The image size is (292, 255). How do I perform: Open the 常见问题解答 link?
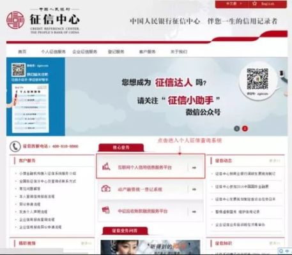coord(30,189)
